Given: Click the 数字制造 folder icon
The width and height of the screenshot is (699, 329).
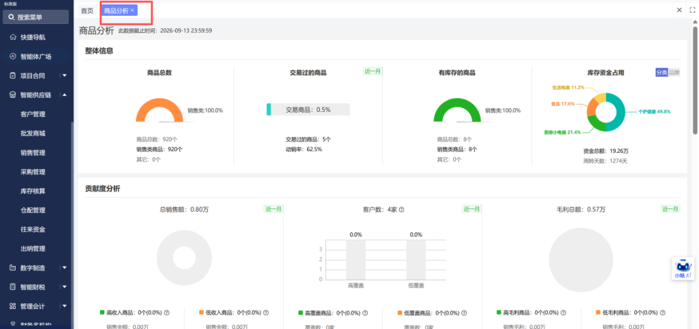Looking at the screenshot, I should [x=13, y=268].
